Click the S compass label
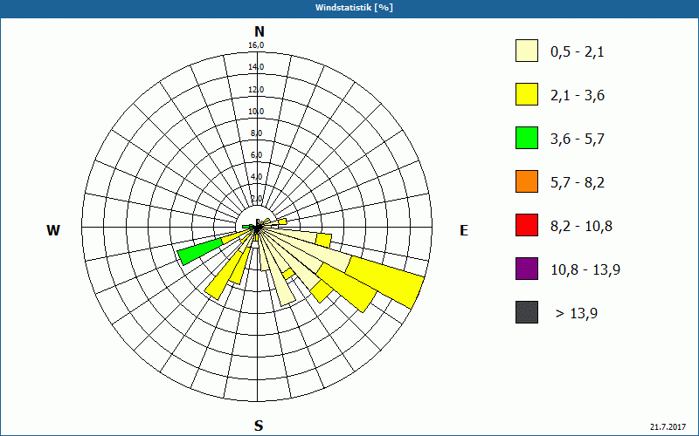699x436 pixels. tap(259, 426)
